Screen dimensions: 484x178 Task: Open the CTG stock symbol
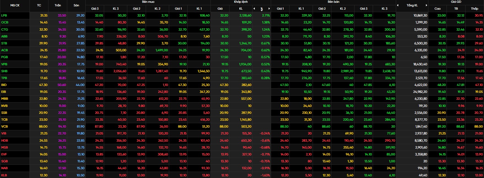coord(4,29)
